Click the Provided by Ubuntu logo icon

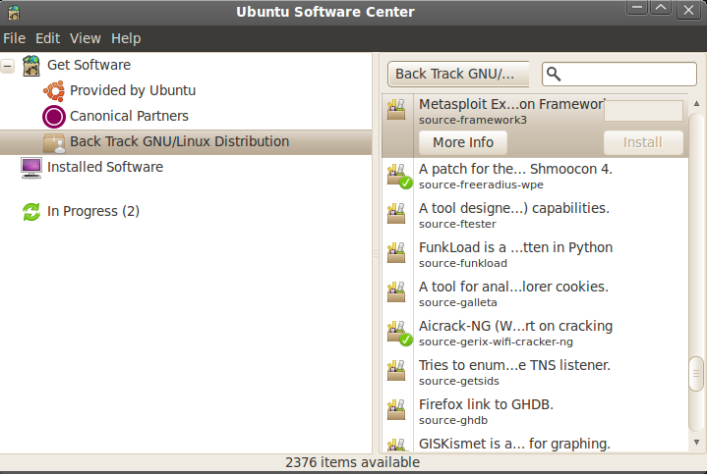coord(54,90)
